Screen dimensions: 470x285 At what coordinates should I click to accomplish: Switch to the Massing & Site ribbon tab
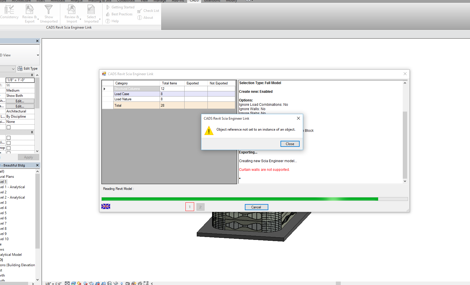(x=100, y=1)
